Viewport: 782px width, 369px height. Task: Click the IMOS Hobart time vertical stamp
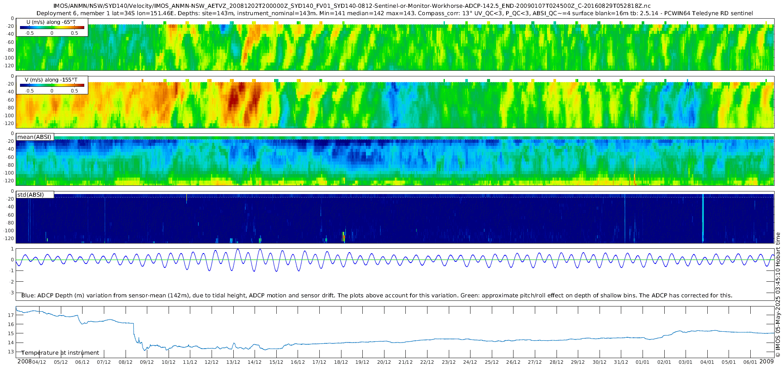(778, 295)
